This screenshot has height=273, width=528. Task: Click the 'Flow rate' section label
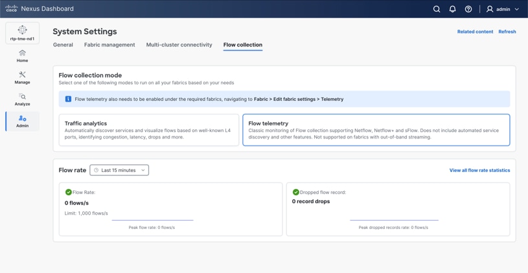(72, 170)
